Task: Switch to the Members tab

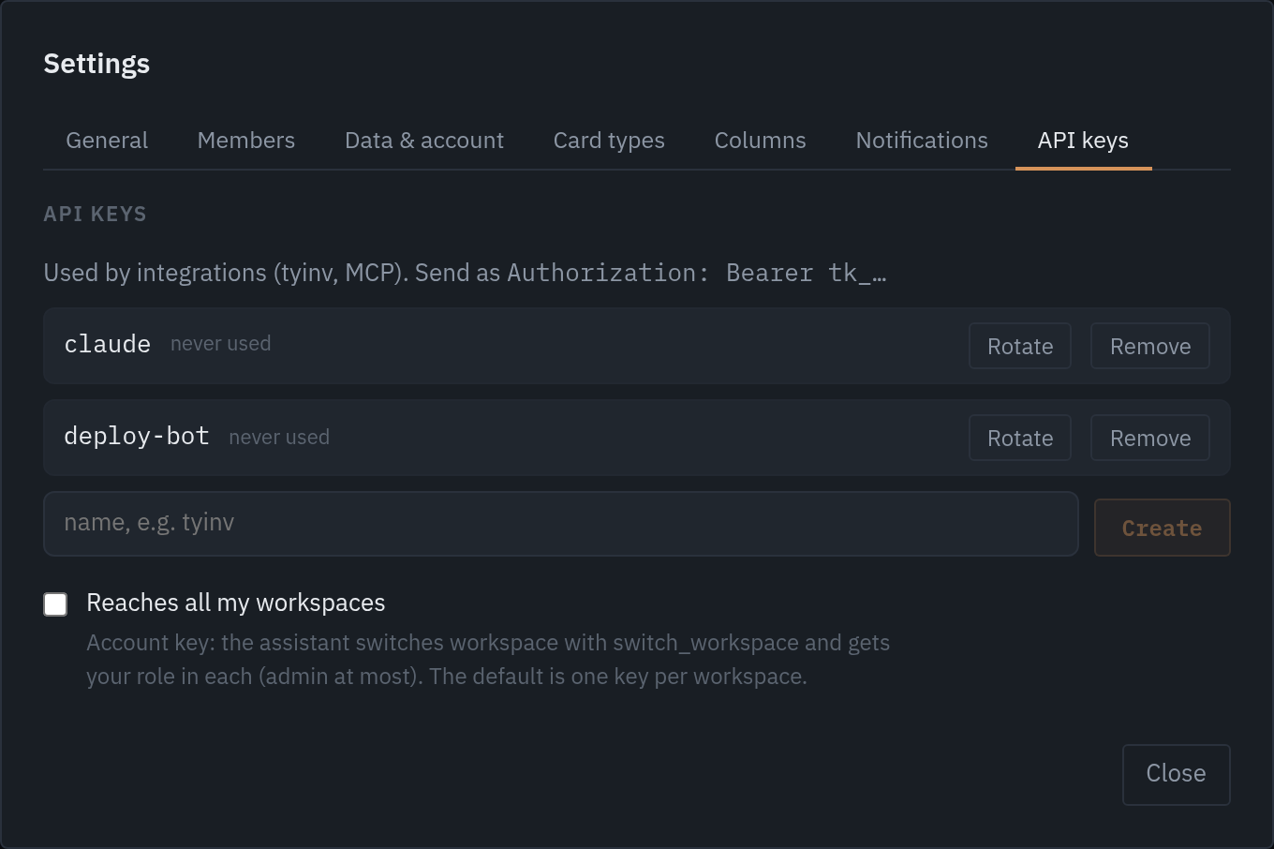Action: [246, 141]
